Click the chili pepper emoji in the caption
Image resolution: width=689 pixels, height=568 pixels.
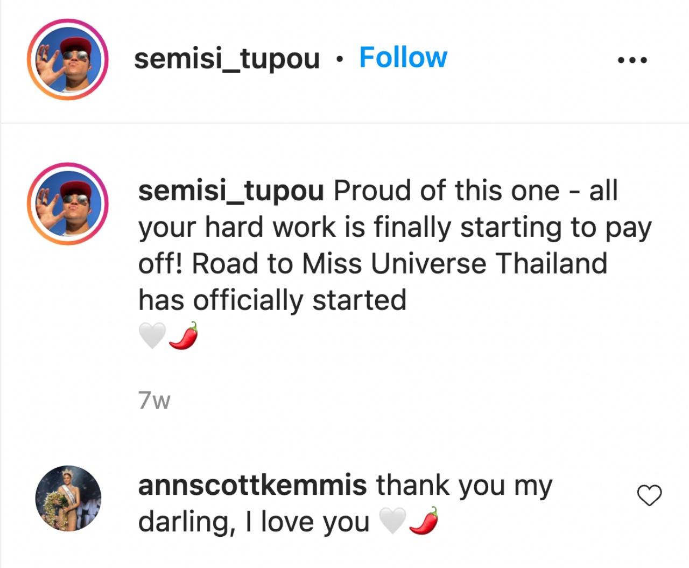pos(184,336)
